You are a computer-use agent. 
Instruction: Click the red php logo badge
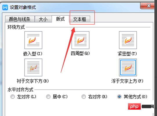coord(134,106)
